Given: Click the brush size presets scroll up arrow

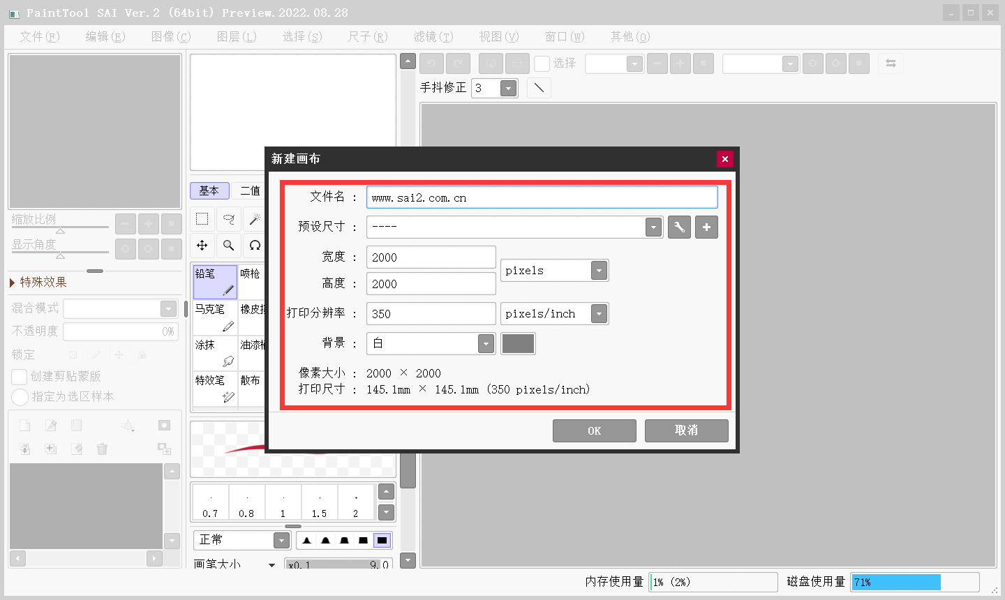Looking at the screenshot, I should pyautogui.click(x=386, y=492).
